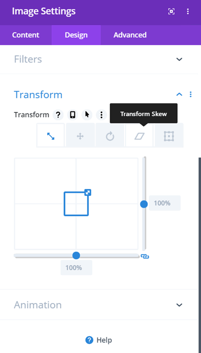Collapse the Transform section chevron
The height and width of the screenshot is (353, 201).
(179, 94)
